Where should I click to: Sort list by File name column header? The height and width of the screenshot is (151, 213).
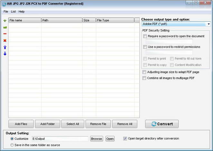[x=25, y=20]
